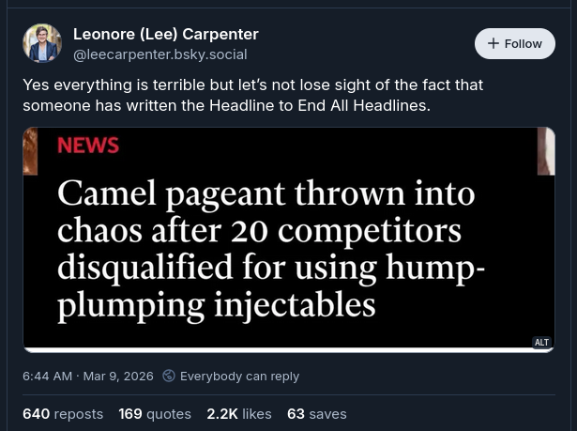Click the globe reply-settings icon
This screenshot has height=431, width=577.
pyautogui.click(x=169, y=376)
